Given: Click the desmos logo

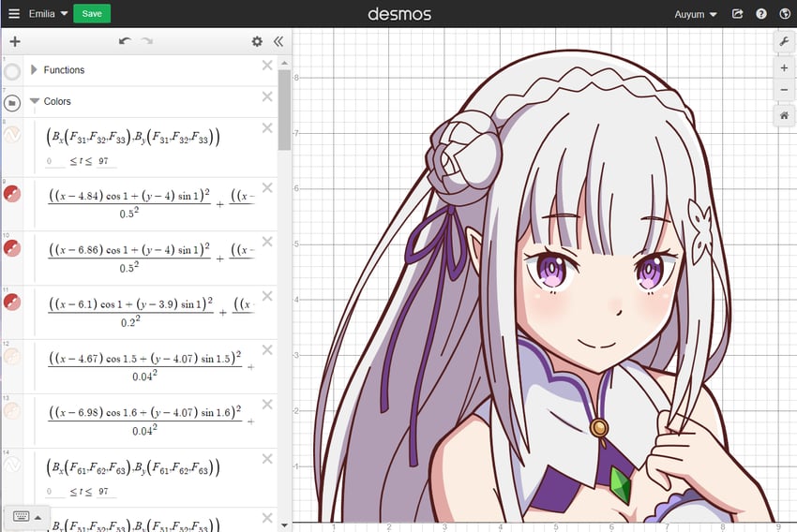Looking at the screenshot, I should 399,14.
